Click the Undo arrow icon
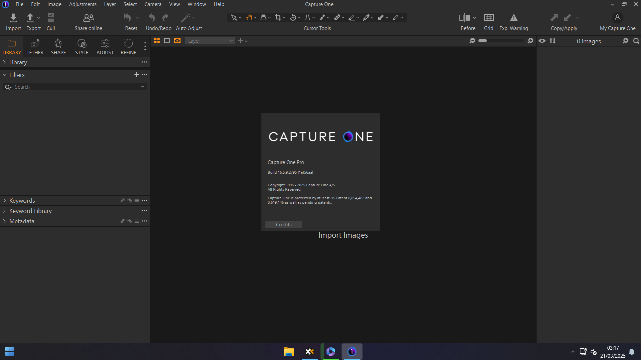 click(152, 18)
